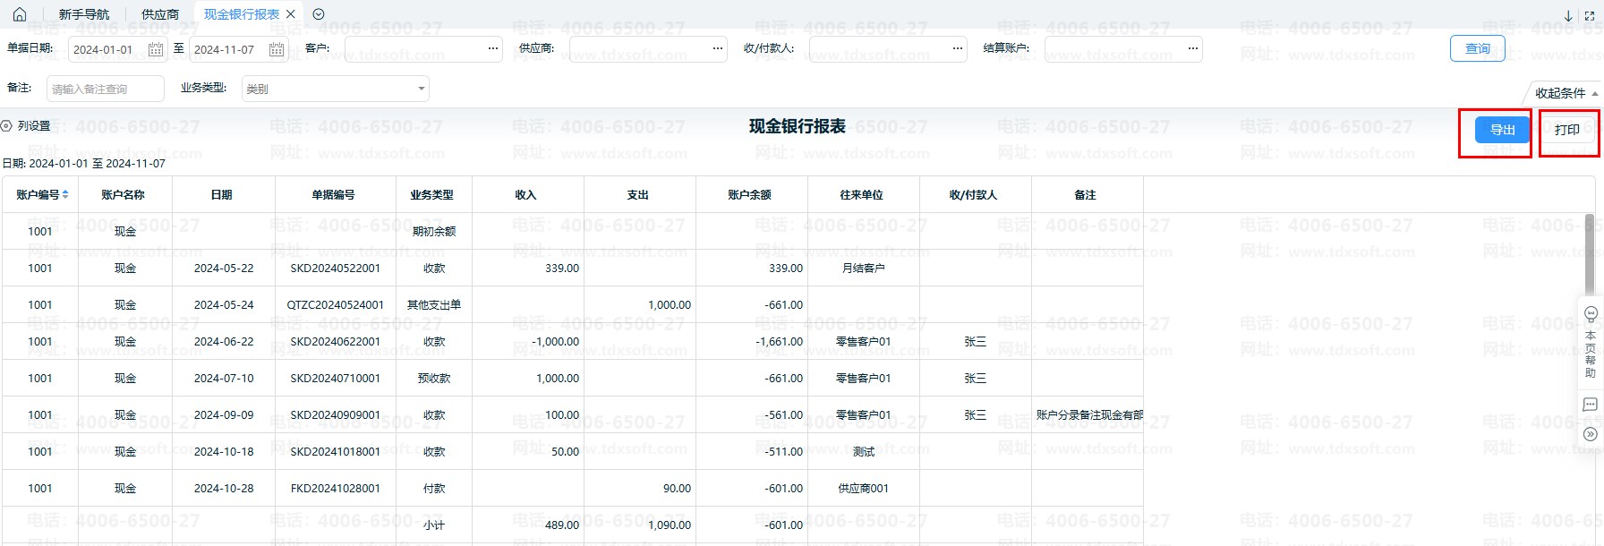Click the chat message icon on right sidebar
The image size is (1604, 546).
click(x=1591, y=405)
